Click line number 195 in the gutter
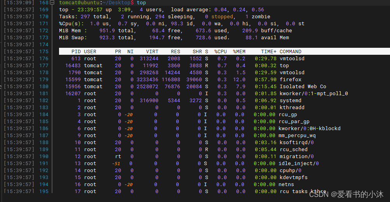390x202 pixels. click(x=44, y=192)
